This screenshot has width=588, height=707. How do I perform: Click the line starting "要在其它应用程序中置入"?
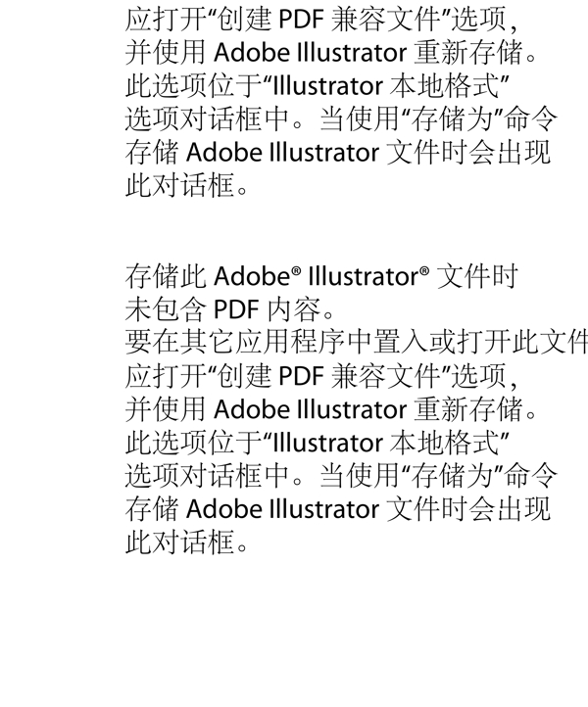click(x=357, y=343)
